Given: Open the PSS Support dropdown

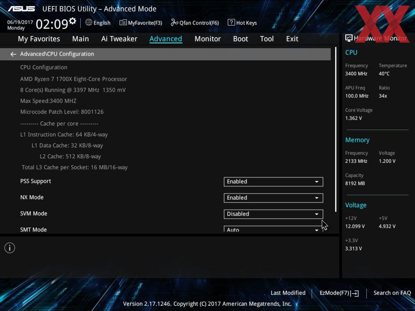Looking at the screenshot, I should pyautogui.click(x=273, y=182).
